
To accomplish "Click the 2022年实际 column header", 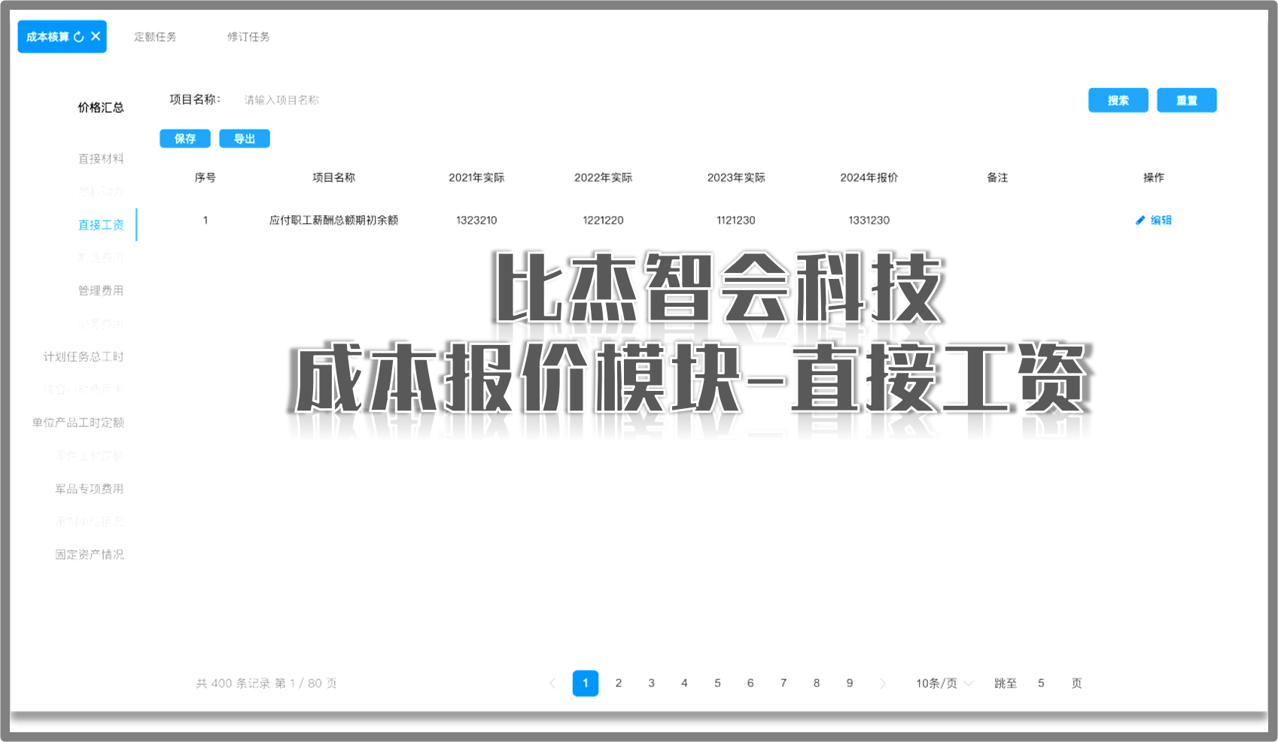I will pos(603,177).
